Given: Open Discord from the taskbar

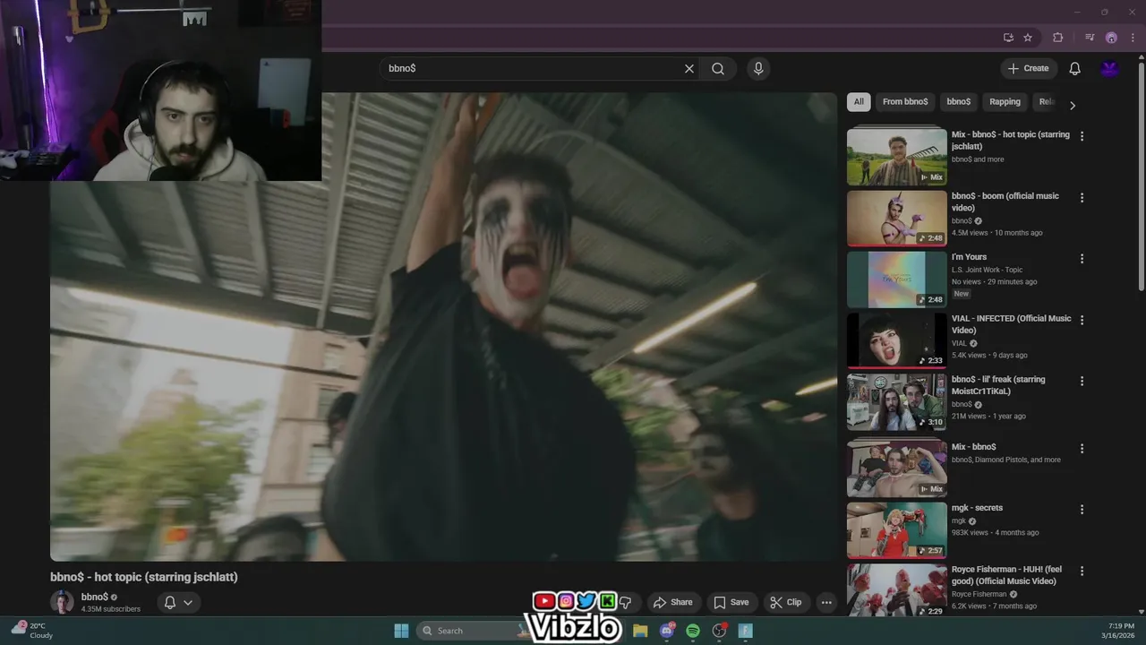Looking at the screenshot, I should click(x=666, y=631).
